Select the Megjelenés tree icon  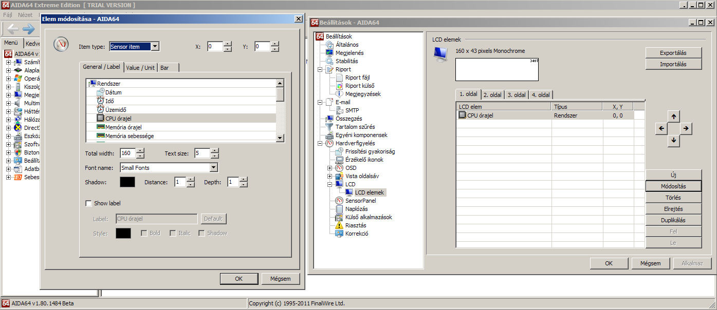click(x=330, y=53)
